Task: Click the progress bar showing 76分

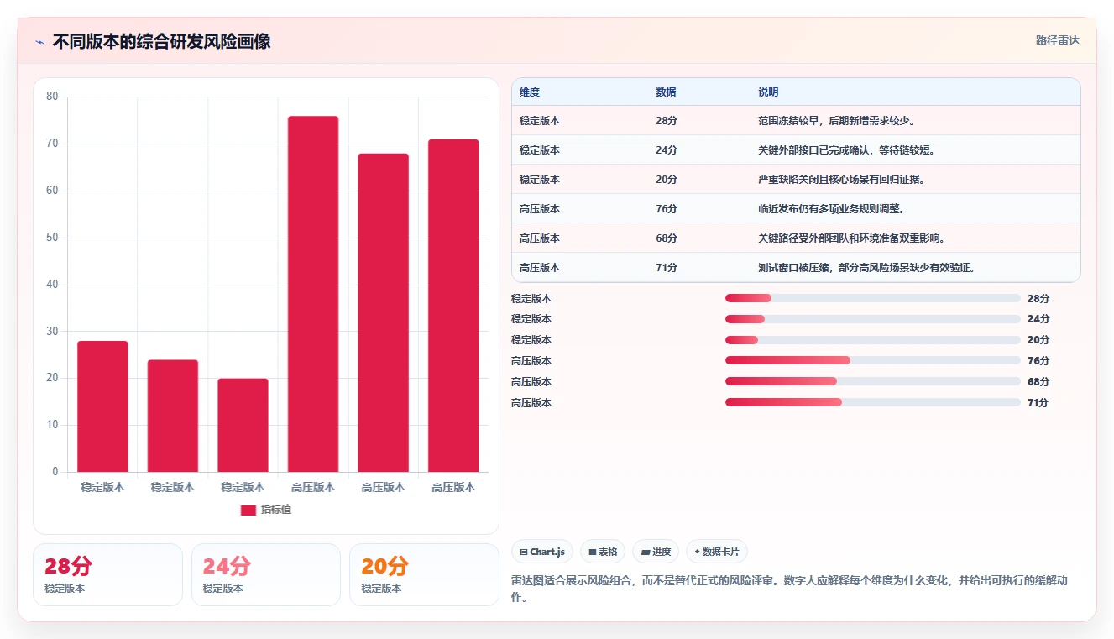Action: pyautogui.click(x=873, y=361)
